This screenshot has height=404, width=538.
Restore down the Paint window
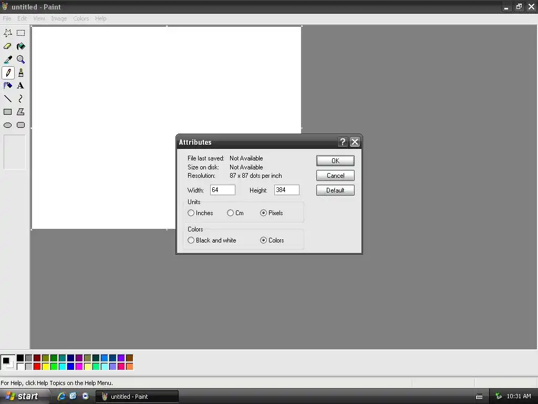click(x=519, y=7)
